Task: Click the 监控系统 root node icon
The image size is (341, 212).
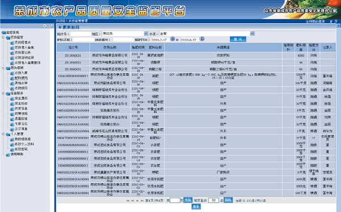Action: click(3, 33)
